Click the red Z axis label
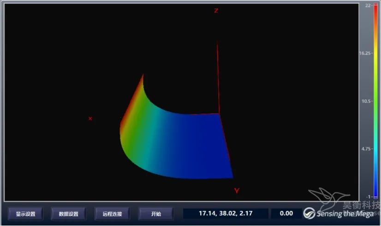This screenshot has width=381, height=226. point(216,11)
